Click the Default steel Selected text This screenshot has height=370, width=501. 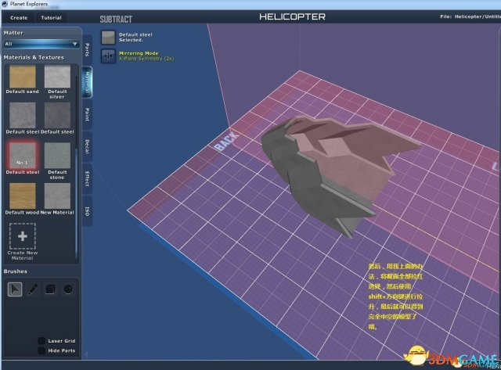coord(135,38)
